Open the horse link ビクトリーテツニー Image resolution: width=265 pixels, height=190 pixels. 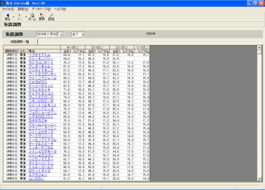[x=42, y=129]
